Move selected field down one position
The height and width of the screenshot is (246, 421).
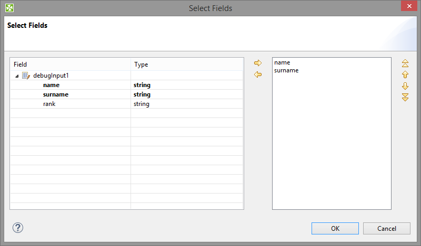(x=405, y=86)
